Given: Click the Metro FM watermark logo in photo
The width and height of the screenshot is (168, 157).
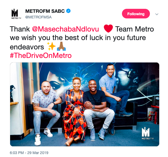Looking at the screenshot, I should 147,133.
